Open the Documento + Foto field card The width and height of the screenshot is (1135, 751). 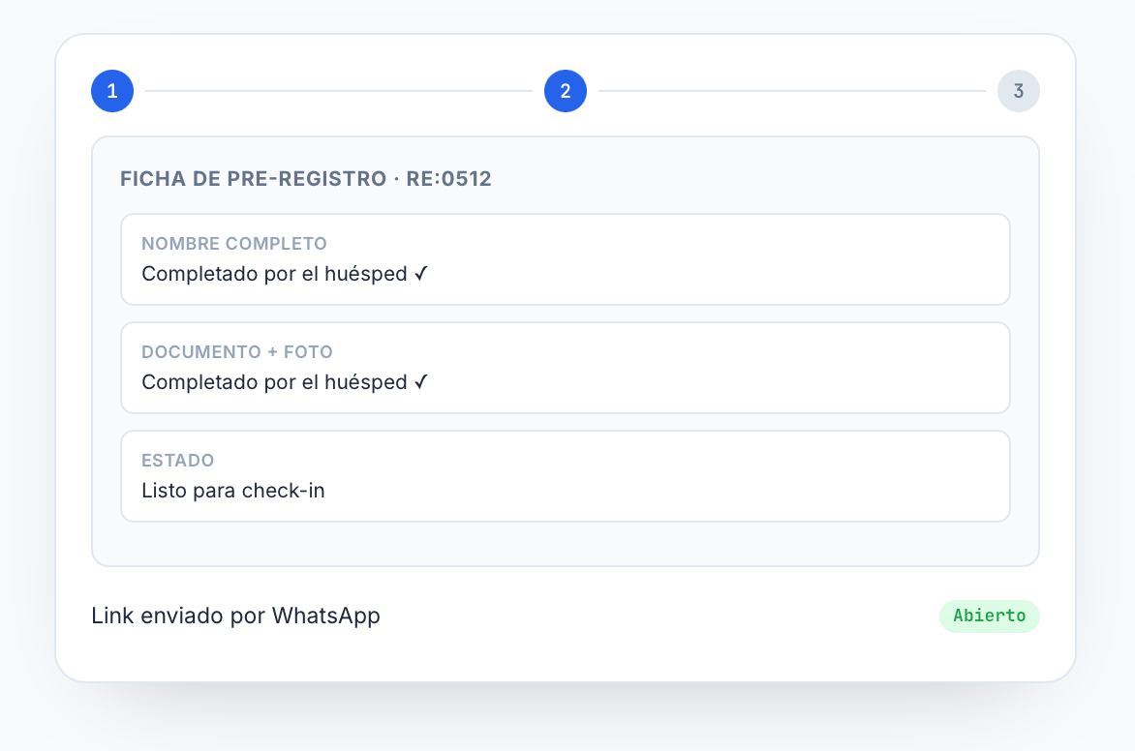[x=566, y=368]
